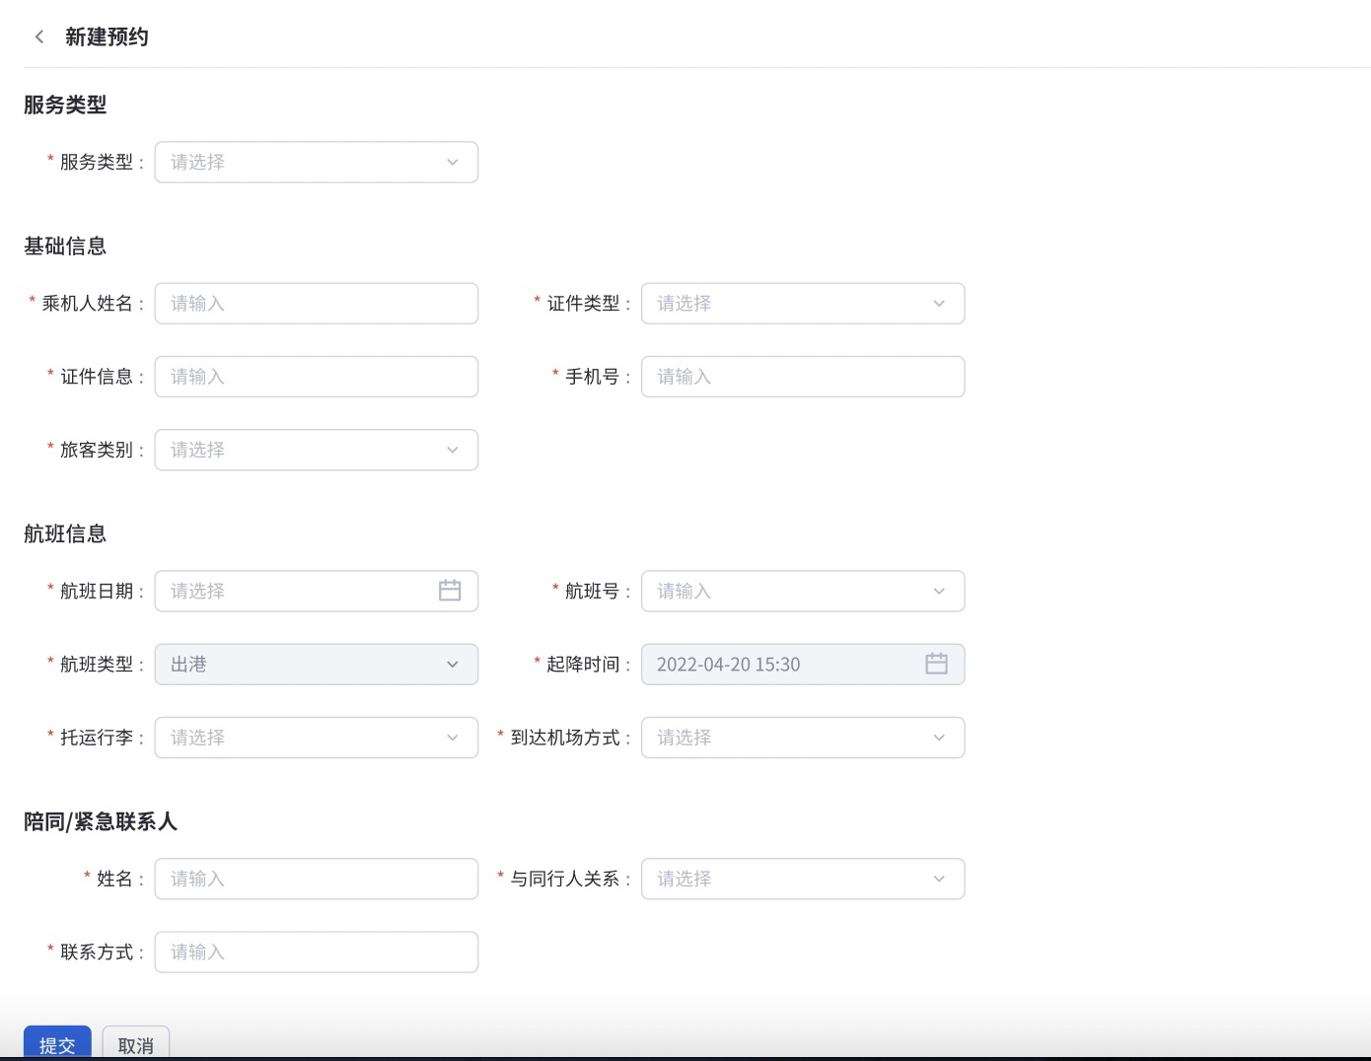1371x1061 pixels.
Task: Click the 新建预约 page title
Action: pyautogui.click(x=107, y=37)
